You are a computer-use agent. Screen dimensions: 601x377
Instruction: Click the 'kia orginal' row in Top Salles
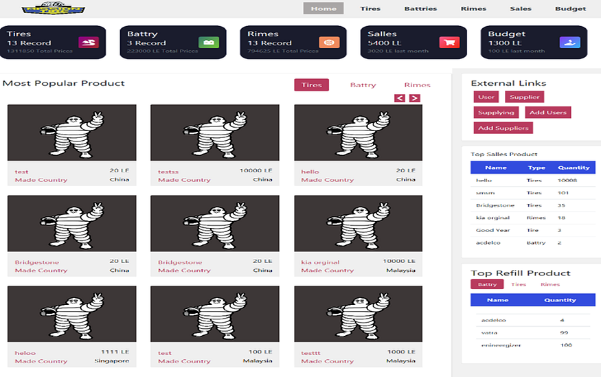(x=533, y=218)
